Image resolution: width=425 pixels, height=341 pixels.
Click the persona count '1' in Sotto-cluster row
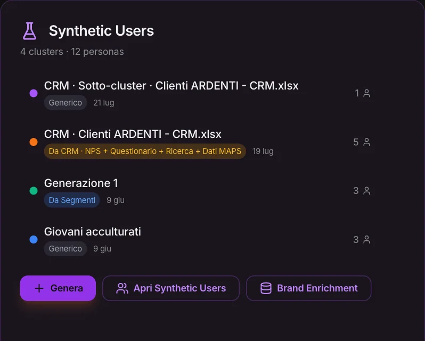(x=357, y=93)
